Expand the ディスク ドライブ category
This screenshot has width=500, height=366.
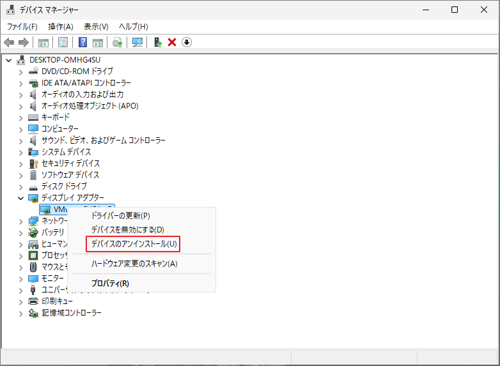tap(20, 187)
